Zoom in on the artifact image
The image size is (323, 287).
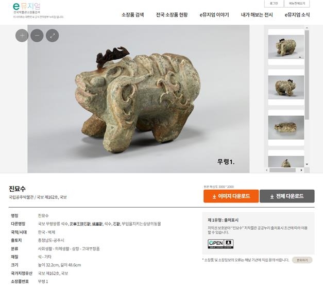(22, 36)
